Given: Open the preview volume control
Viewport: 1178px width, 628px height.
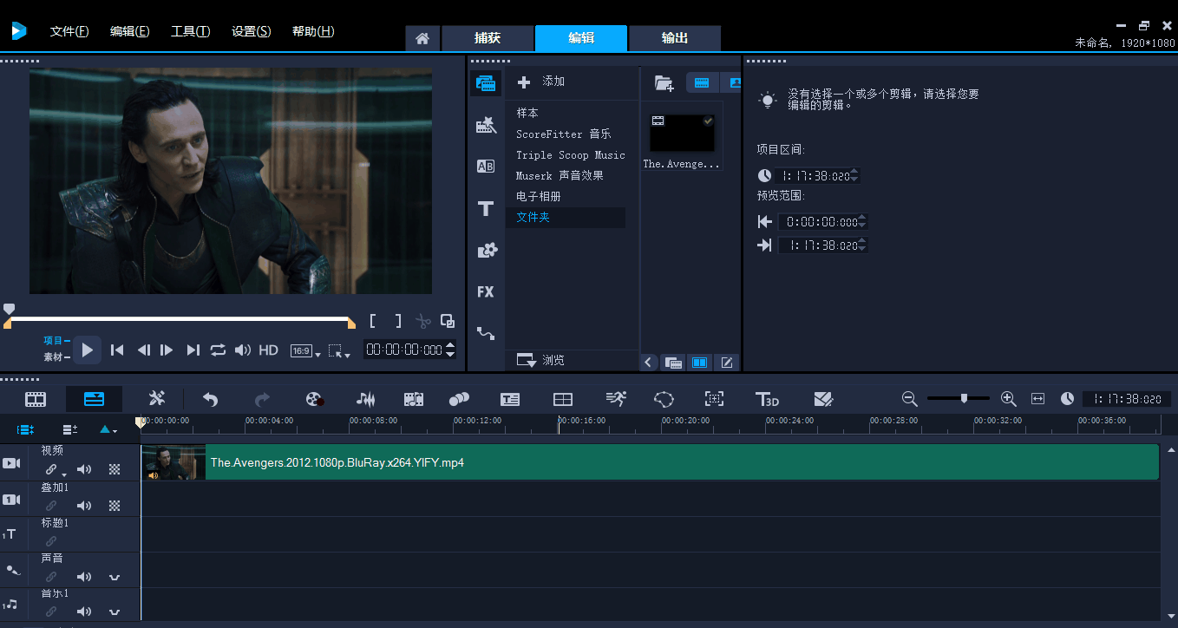Looking at the screenshot, I should coord(243,350).
